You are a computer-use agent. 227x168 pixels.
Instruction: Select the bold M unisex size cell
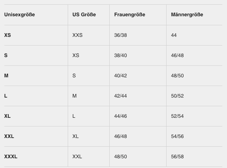coord(6,76)
